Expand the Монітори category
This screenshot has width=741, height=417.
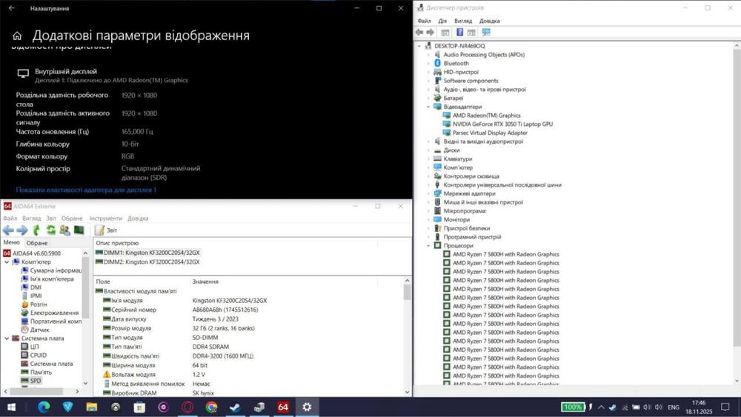coord(428,219)
